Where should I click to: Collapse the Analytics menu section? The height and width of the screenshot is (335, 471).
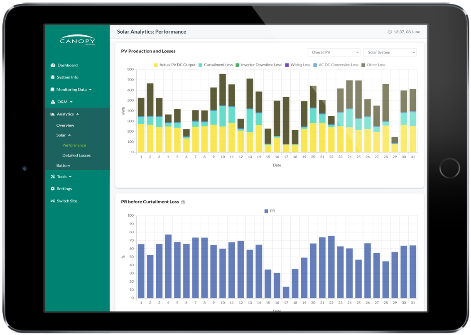click(65, 114)
